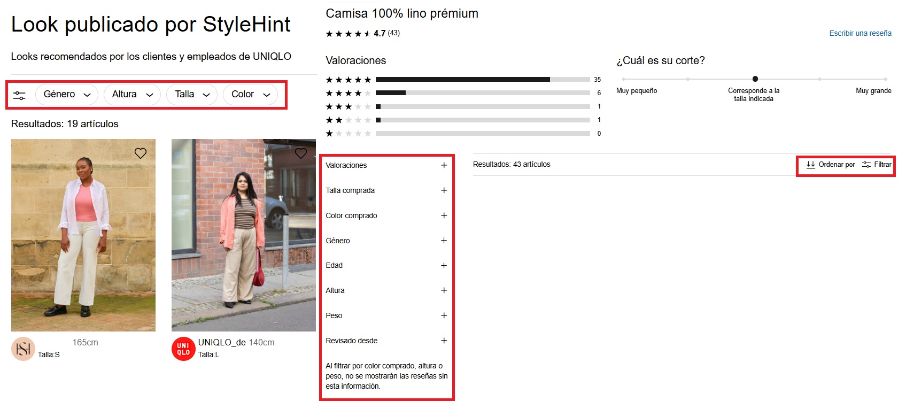898x401 pixels.
Task: Click Escribir una reseña link
Action: coord(860,33)
